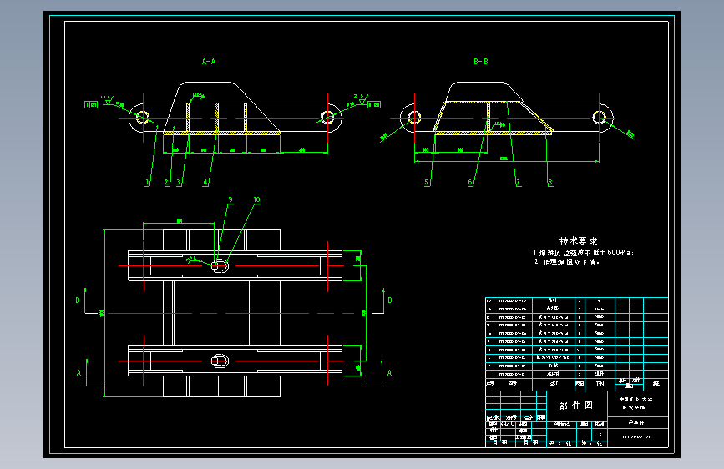
Task: Pick part balloon number 1
Action: point(147,182)
